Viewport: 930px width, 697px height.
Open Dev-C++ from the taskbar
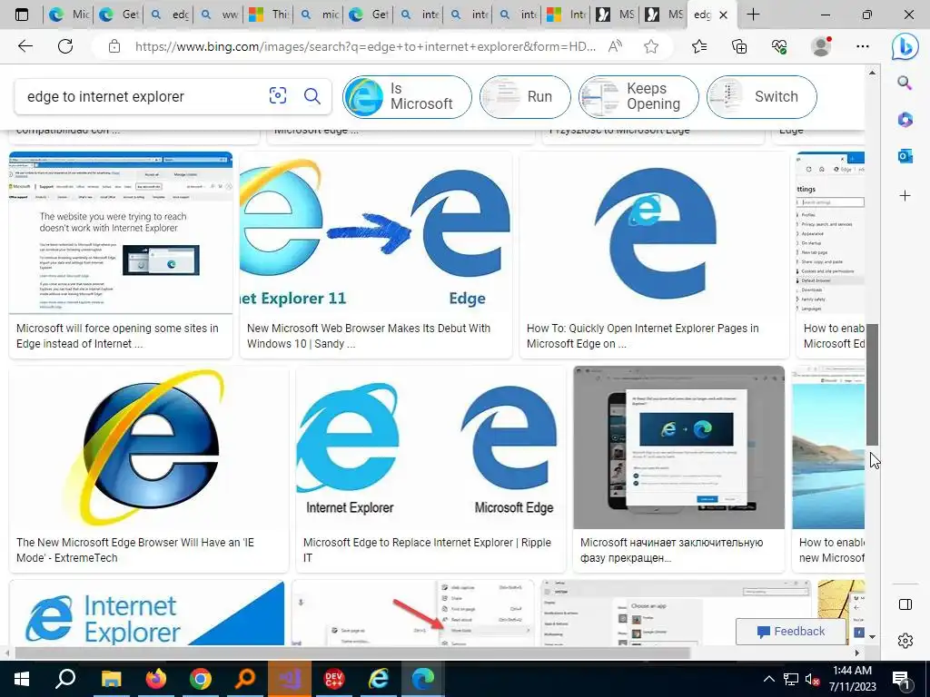pyautogui.click(x=334, y=679)
